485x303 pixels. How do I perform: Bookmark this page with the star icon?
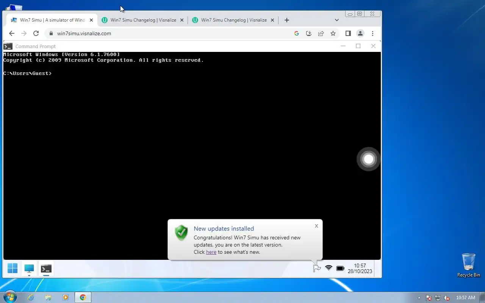333,33
